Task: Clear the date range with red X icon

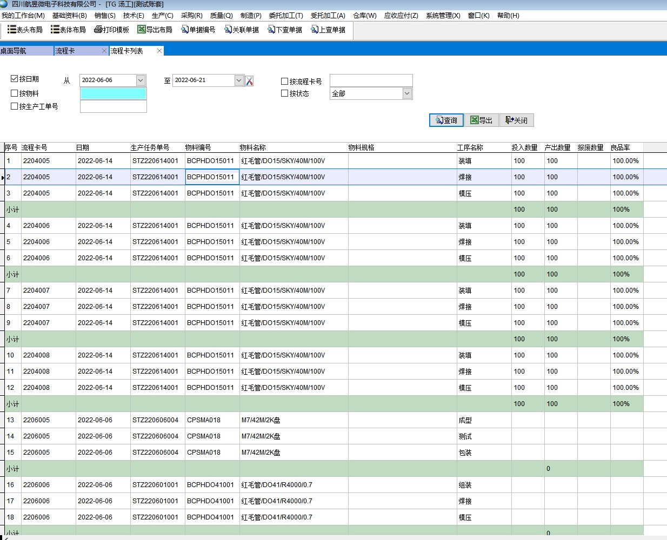Action: coord(249,81)
